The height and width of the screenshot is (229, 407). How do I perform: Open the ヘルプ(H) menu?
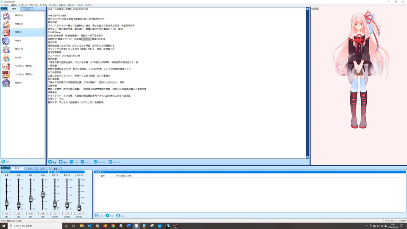pyautogui.click(x=88, y=5)
